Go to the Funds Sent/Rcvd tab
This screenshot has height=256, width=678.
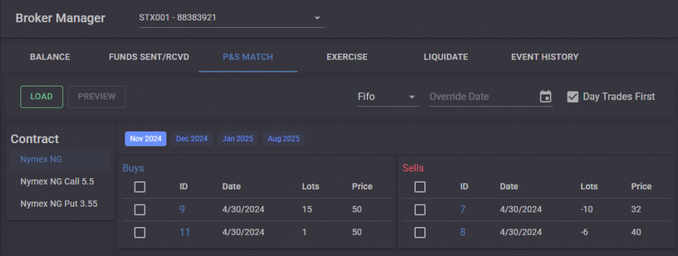tap(149, 57)
